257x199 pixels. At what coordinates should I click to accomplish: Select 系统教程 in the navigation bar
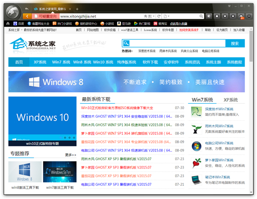[x=234, y=62]
